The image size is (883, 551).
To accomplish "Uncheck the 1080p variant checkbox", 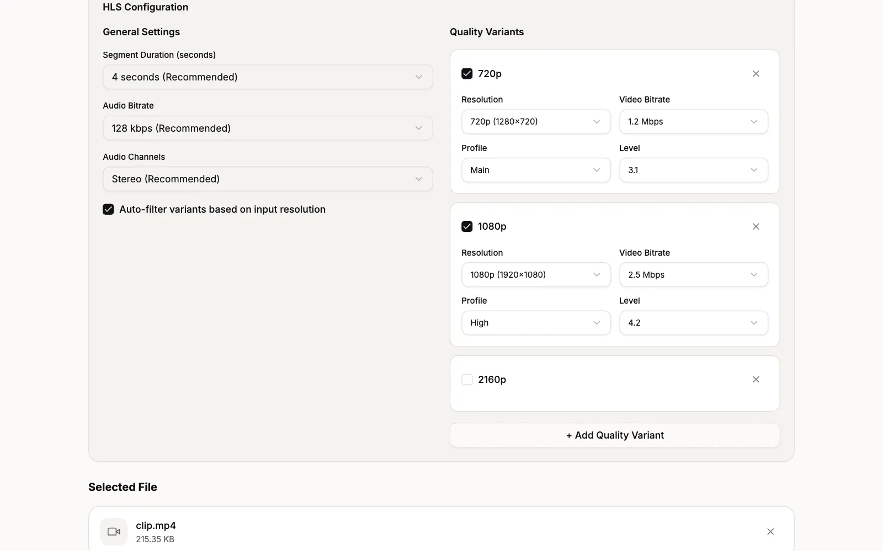I will 467,226.
